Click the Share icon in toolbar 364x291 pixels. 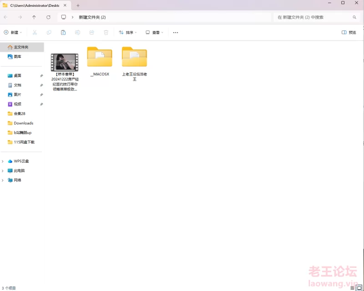coord(92,32)
